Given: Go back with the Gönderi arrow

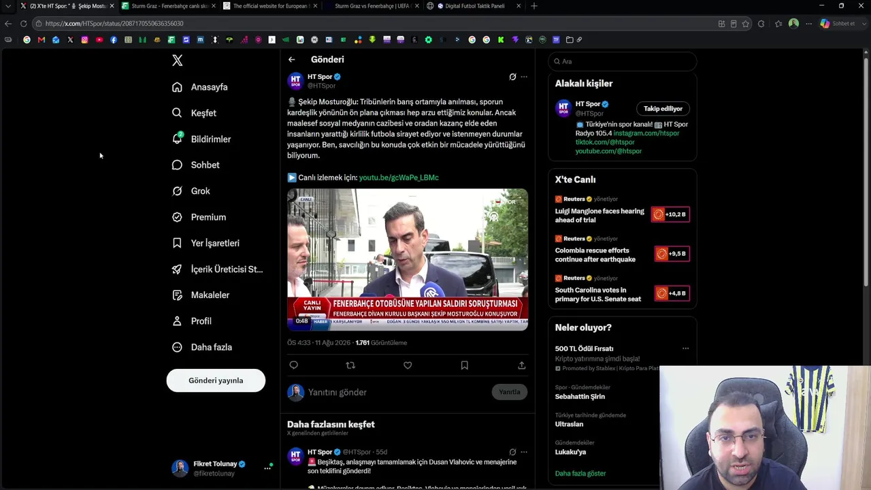Looking at the screenshot, I should 291,60.
